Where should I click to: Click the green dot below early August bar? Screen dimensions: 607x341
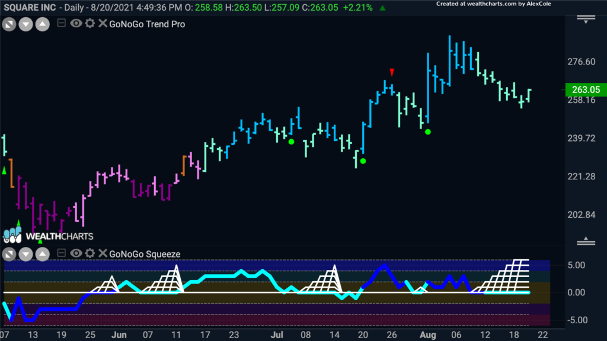pyautogui.click(x=428, y=132)
